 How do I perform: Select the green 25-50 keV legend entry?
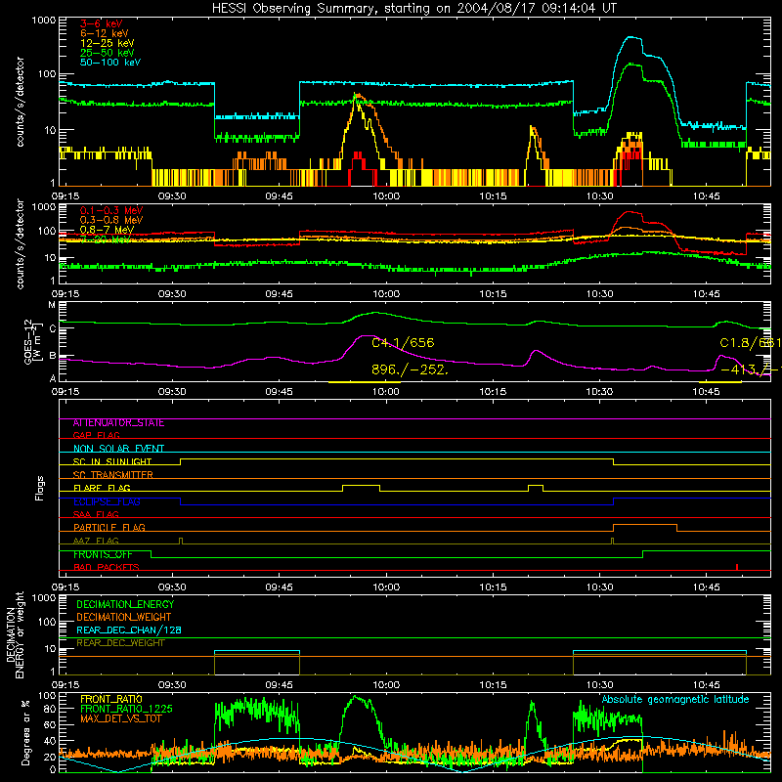point(107,53)
